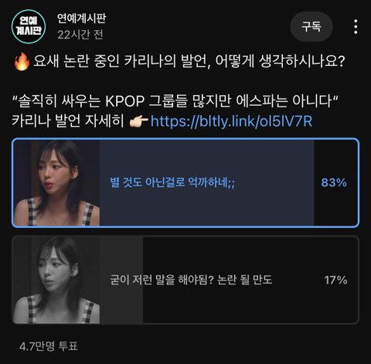Open the grayscale thumbnail on the second poll option
The width and height of the screenshot is (371, 364).
(57, 280)
